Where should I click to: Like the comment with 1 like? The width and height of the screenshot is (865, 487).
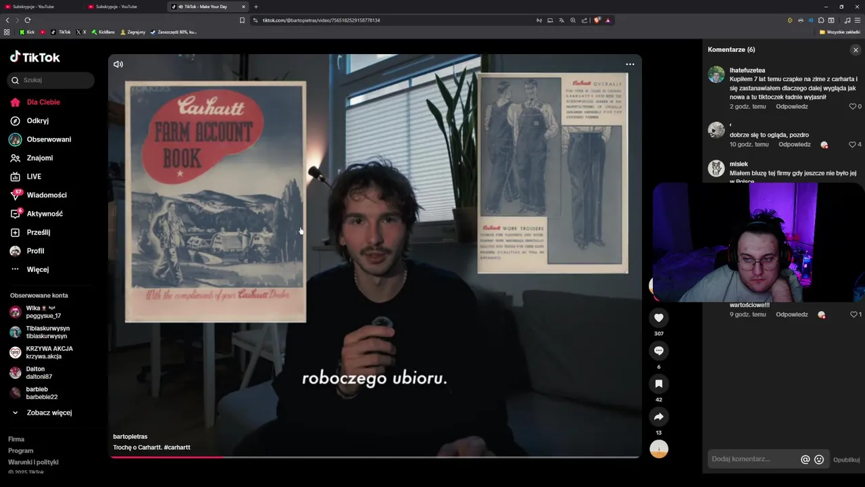coord(853,315)
